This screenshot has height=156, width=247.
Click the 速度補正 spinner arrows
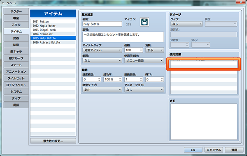[99, 79]
